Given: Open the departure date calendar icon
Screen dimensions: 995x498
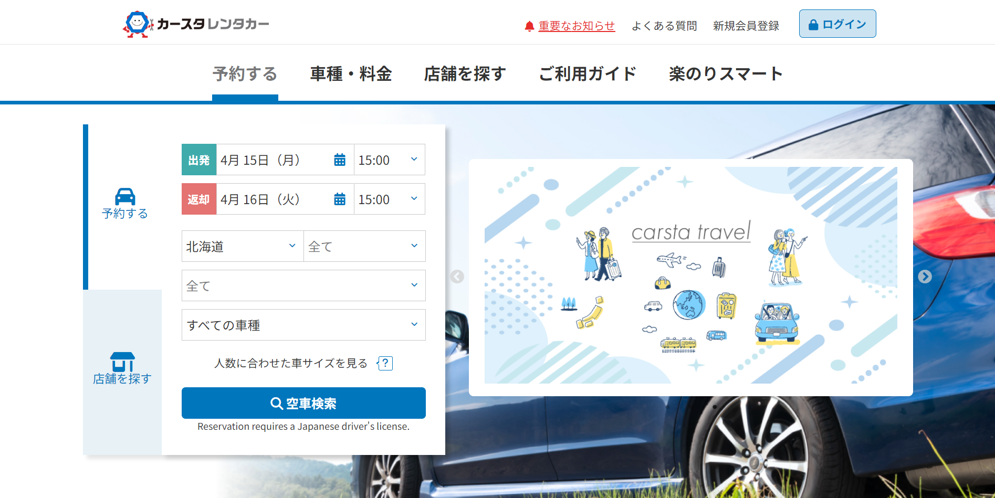Looking at the screenshot, I should point(340,160).
